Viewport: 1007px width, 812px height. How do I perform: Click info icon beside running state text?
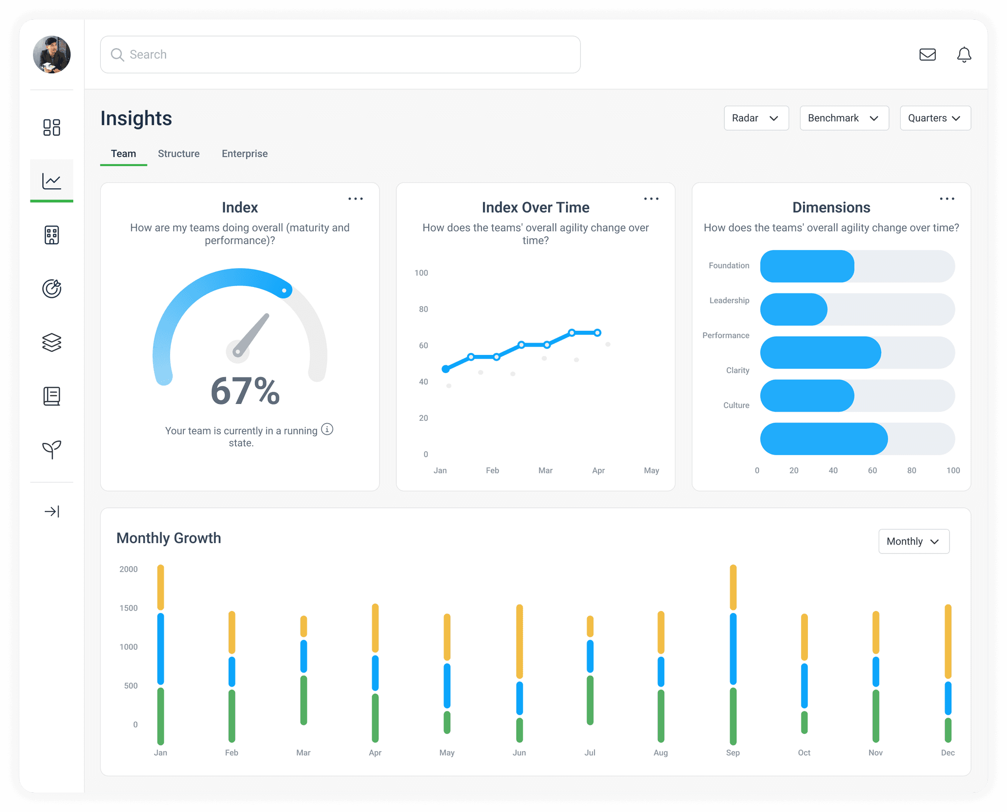click(x=327, y=429)
